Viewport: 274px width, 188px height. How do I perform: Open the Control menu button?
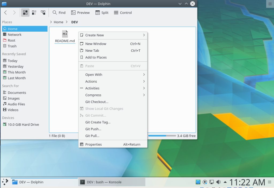(123, 13)
